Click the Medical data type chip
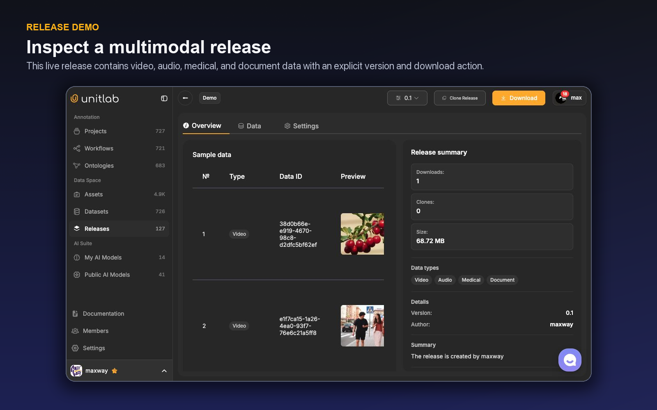This screenshot has height=410, width=657. 471,280
